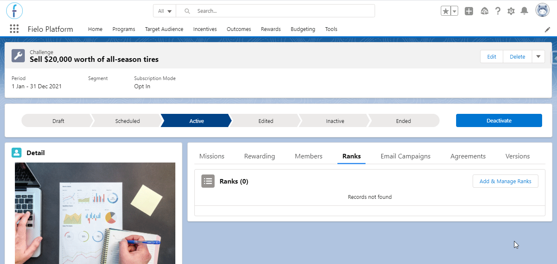Switch to the Email Campaigns tab
557x264 pixels.
(406, 156)
